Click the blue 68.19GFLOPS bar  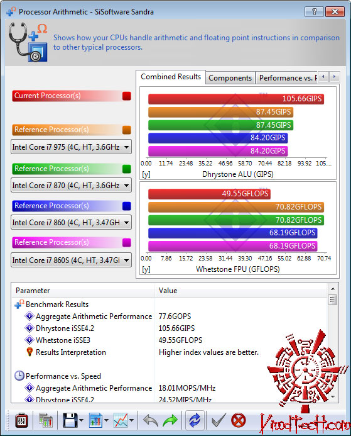tap(232, 233)
